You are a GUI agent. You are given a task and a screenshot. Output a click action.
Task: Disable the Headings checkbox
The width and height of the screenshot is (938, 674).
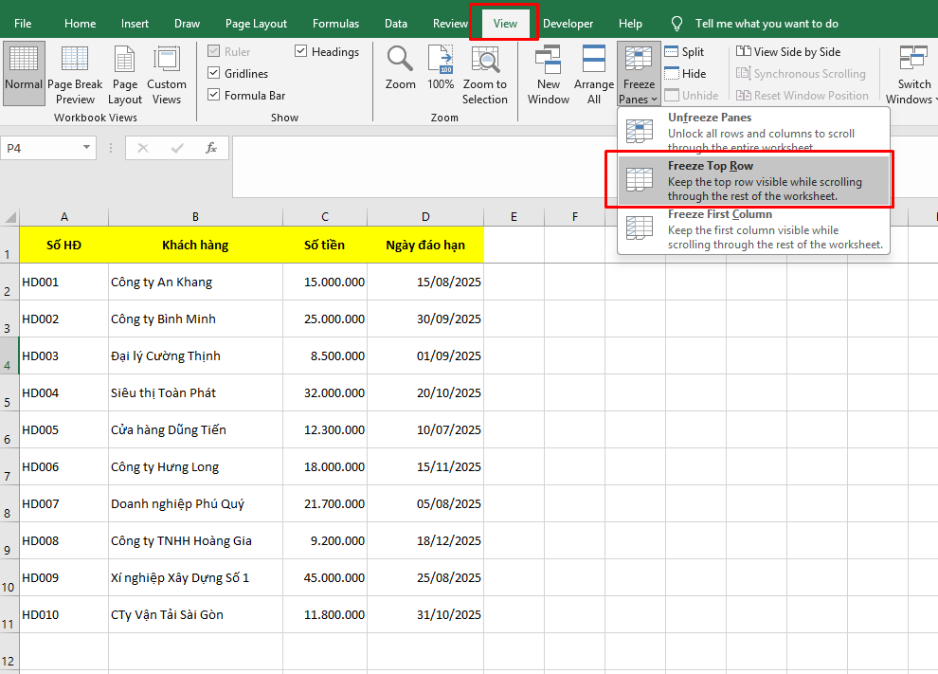300,51
